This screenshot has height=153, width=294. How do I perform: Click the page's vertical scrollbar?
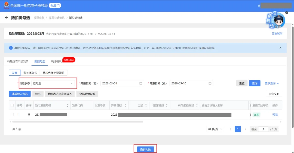293,77
